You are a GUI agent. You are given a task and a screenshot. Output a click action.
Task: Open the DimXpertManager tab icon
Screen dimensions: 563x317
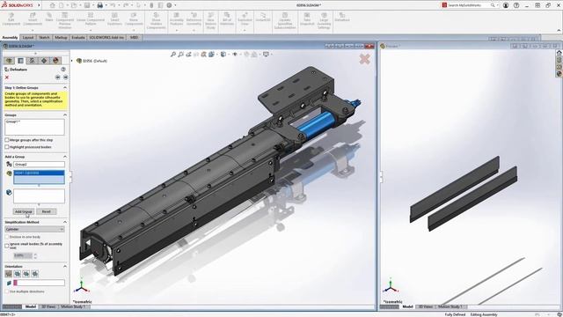tap(44, 61)
